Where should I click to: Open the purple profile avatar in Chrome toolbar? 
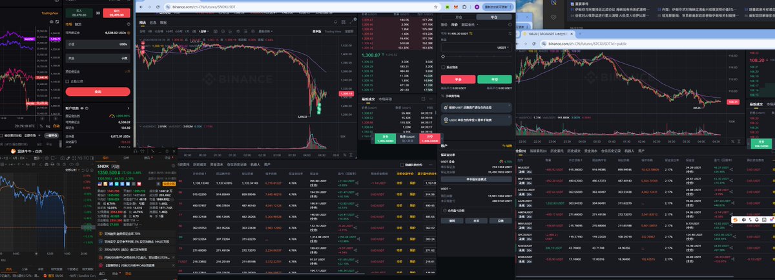477,6
